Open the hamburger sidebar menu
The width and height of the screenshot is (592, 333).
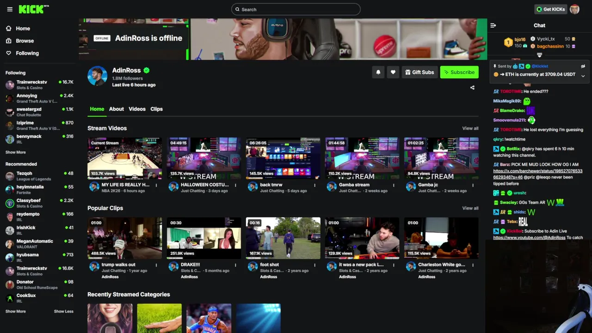(x=10, y=9)
